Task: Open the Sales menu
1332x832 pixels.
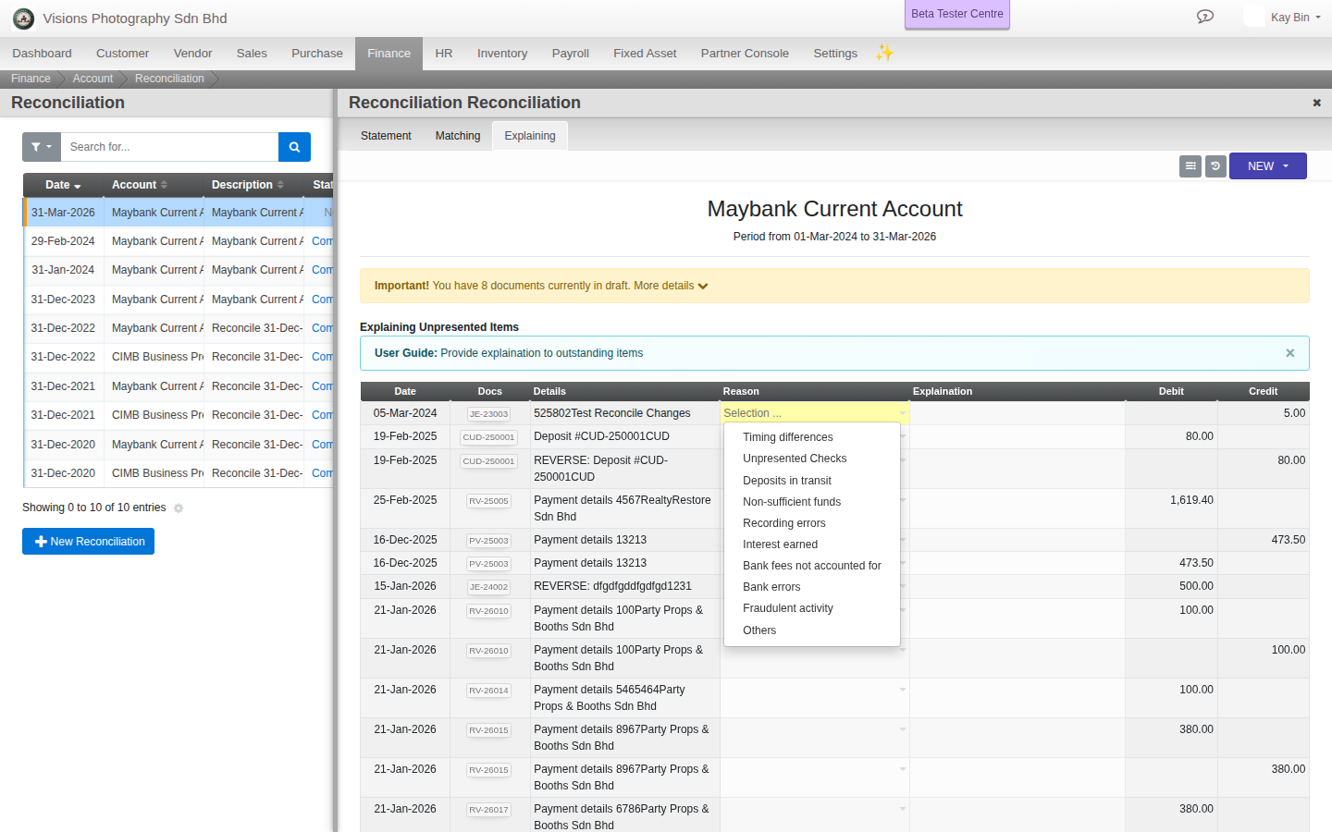Action: pos(252,54)
